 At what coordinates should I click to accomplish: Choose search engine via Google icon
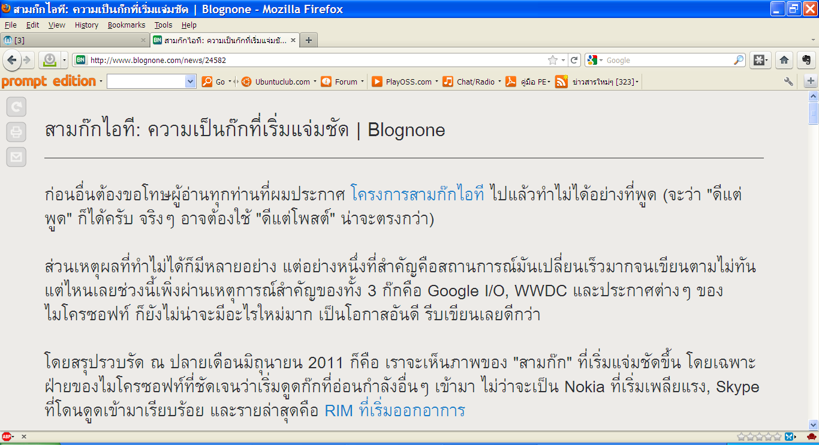pyautogui.click(x=595, y=60)
